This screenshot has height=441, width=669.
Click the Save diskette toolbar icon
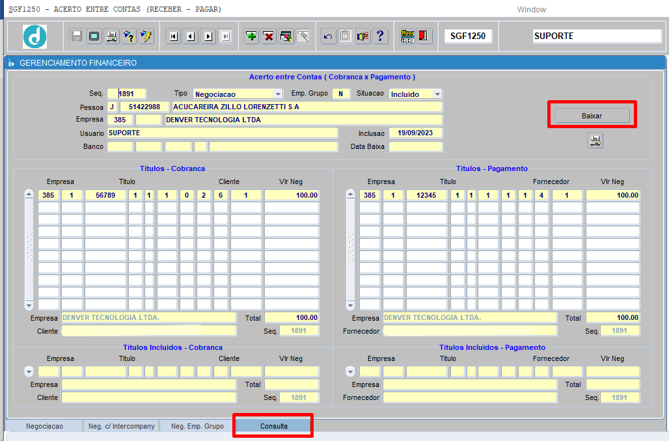[77, 36]
